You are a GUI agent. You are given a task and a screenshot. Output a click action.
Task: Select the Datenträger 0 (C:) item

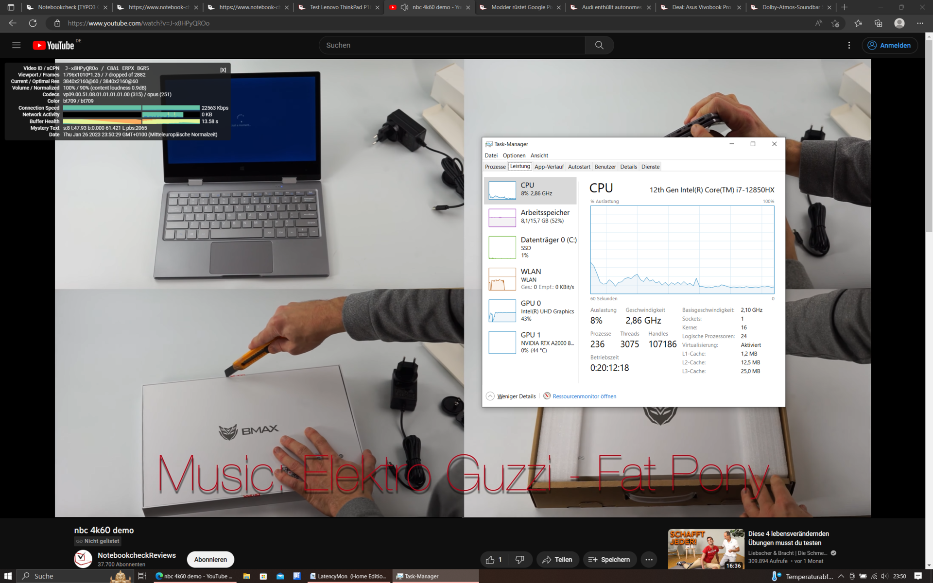pyautogui.click(x=530, y=247)
